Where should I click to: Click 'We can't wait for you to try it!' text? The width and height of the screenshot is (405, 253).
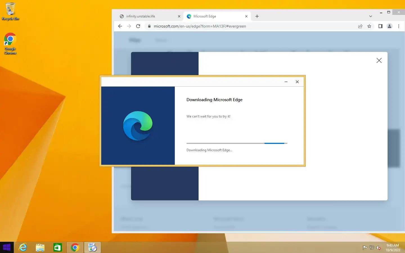point(208,116)
